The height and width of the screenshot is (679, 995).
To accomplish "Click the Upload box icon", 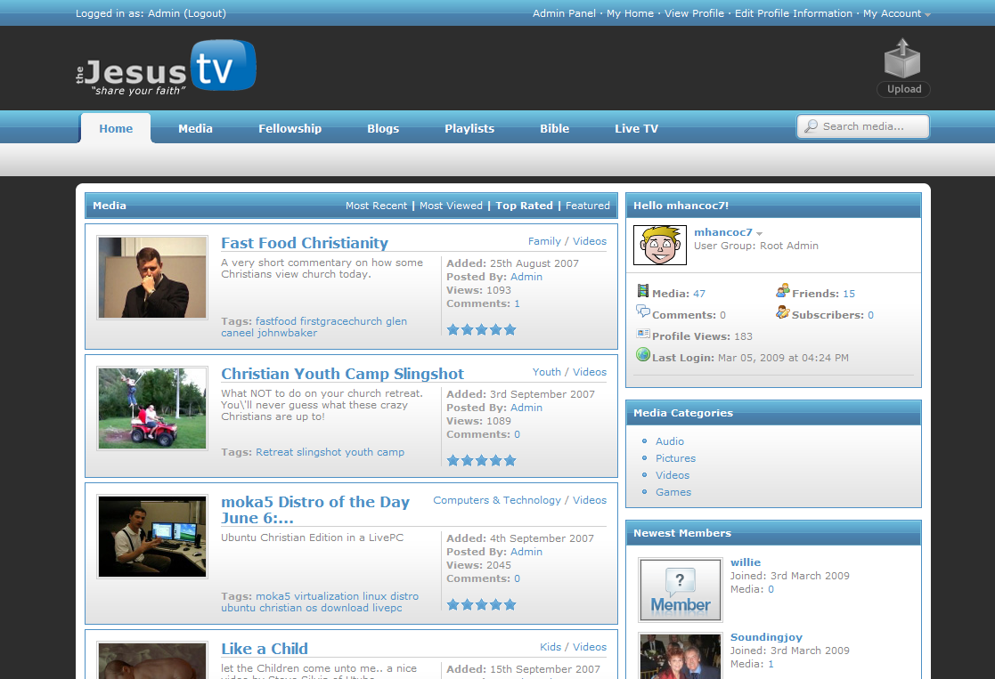I will (x=902, y=59).
